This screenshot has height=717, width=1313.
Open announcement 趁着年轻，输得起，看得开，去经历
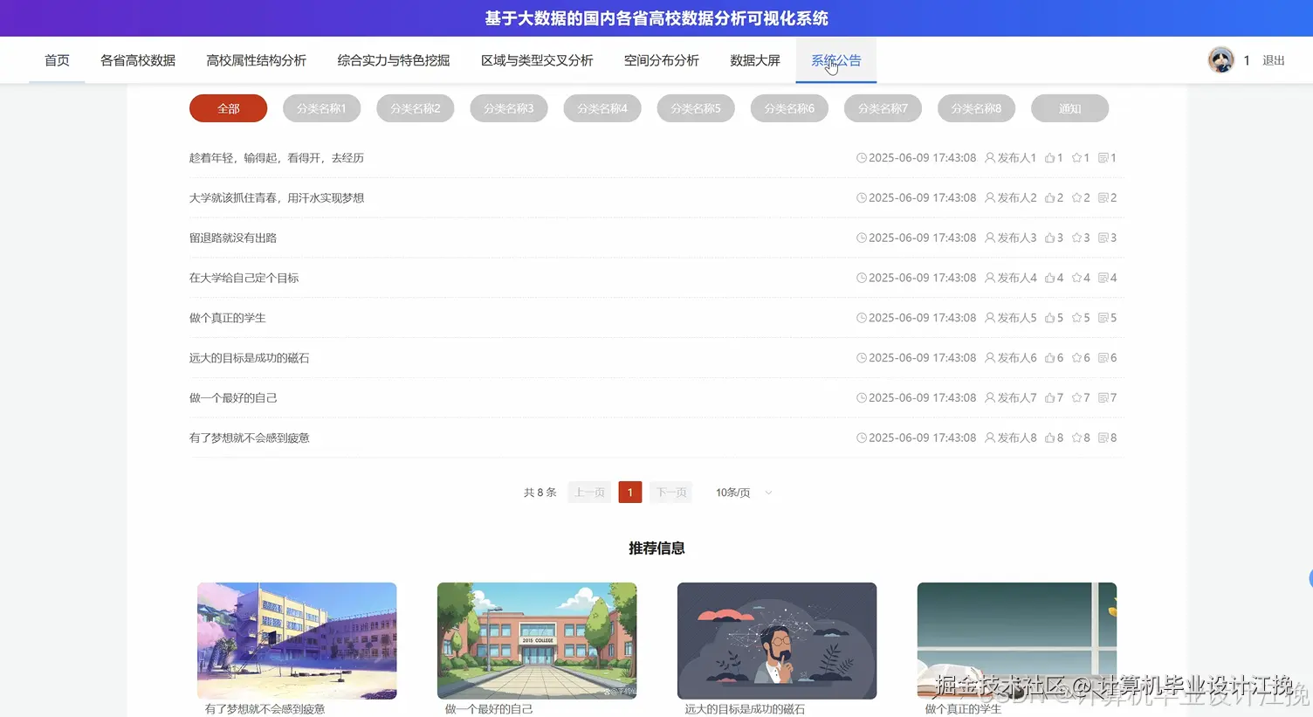[x=277, y=158]
